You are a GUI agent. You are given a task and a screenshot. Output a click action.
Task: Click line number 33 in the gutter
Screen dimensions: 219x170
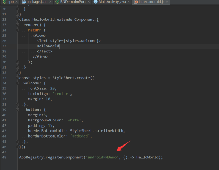tap(4, 78)
